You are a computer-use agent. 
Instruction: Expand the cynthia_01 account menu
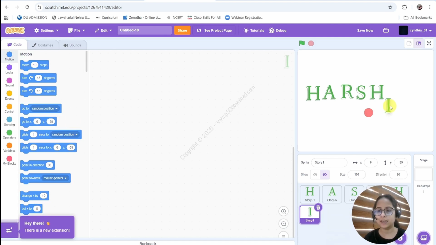pos(416,30)
